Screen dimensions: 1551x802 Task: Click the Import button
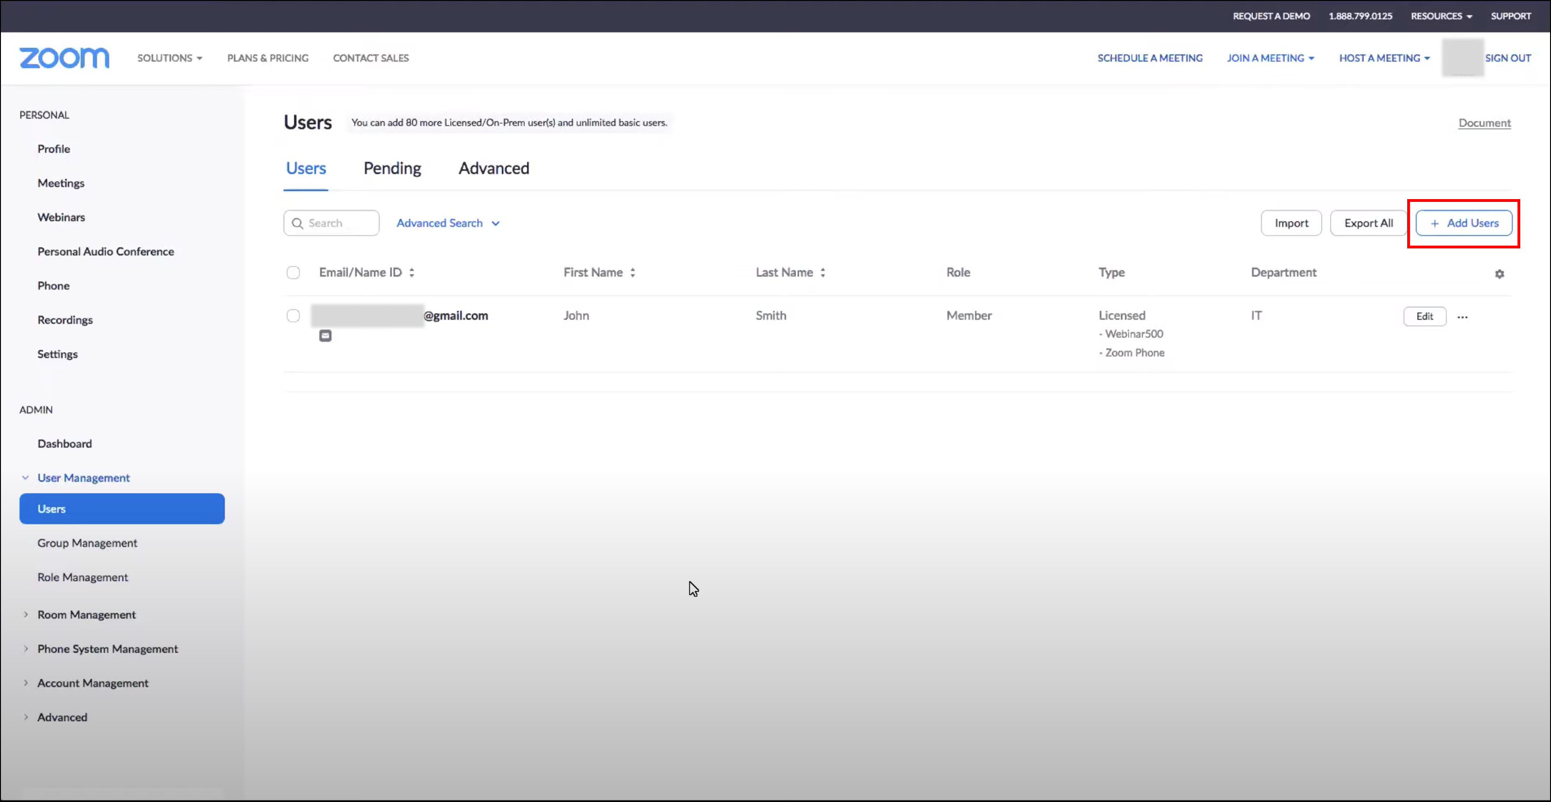(x=1291, y=223)
